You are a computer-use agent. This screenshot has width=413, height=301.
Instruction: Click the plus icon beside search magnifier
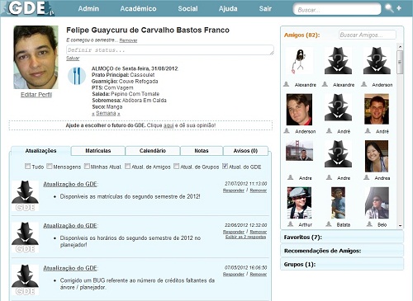399,8
